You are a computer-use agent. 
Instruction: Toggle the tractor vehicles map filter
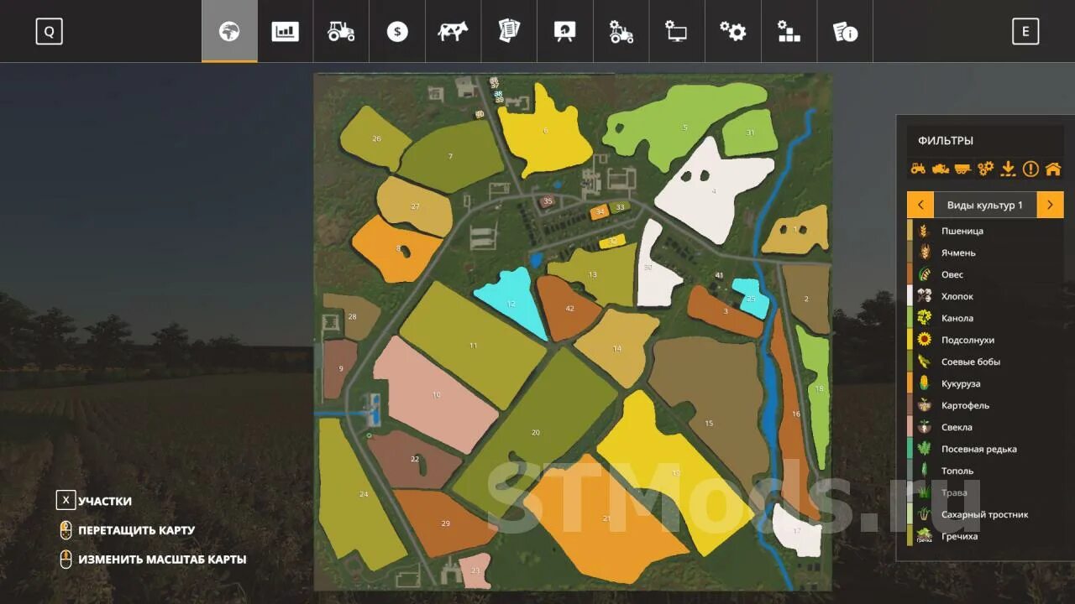(x=918, y=169)
